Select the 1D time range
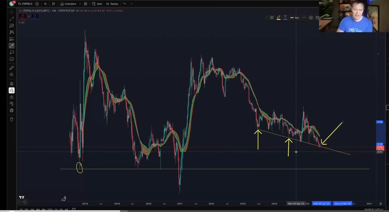389x212 pixels. pos(22,209)
